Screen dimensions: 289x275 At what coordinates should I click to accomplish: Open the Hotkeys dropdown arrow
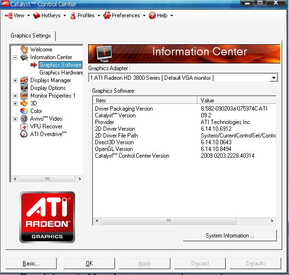coord(65,16)
